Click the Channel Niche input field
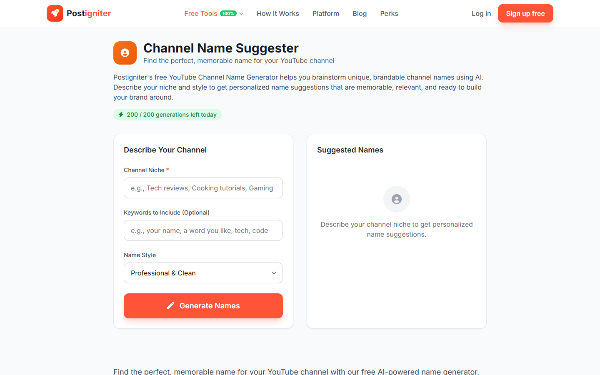This screenshot has height=375, width=600. pyautogui.click(x=203, y=188)
